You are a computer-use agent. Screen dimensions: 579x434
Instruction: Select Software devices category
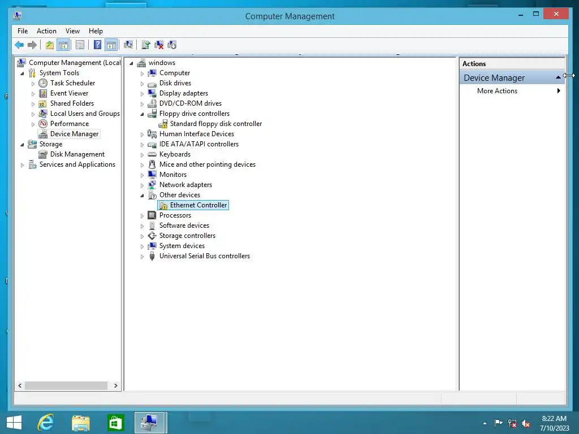click(x=184, y=225)
